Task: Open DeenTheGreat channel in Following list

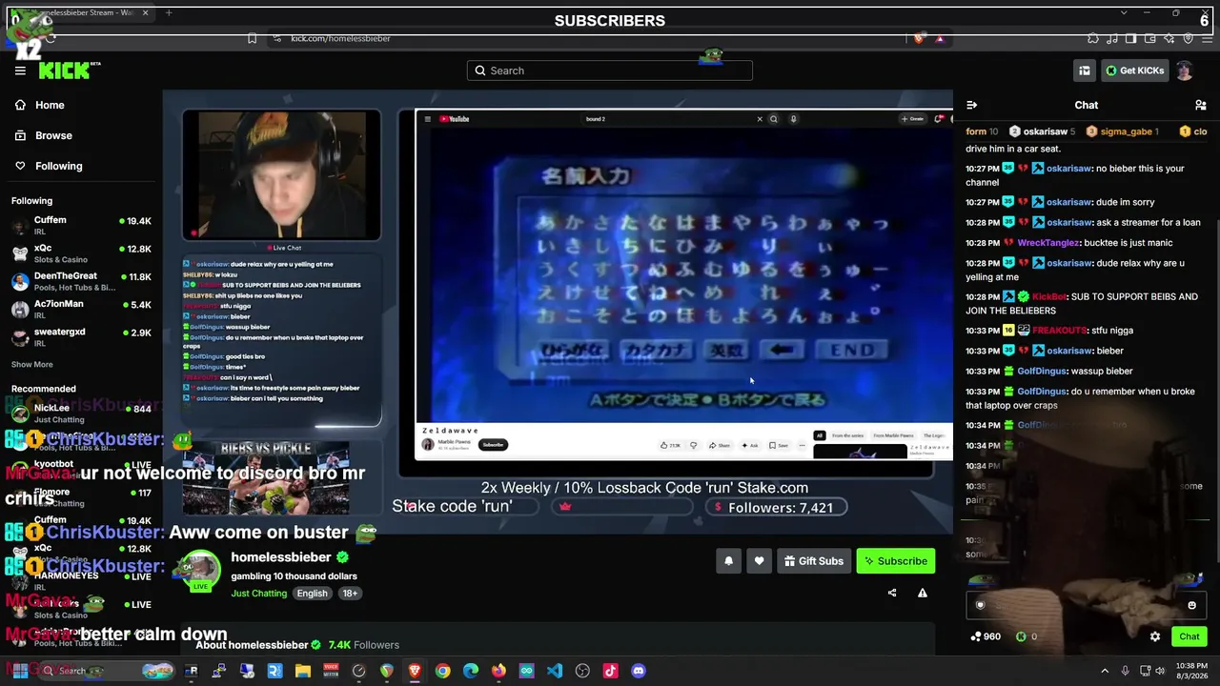Action: click(80, 281)
